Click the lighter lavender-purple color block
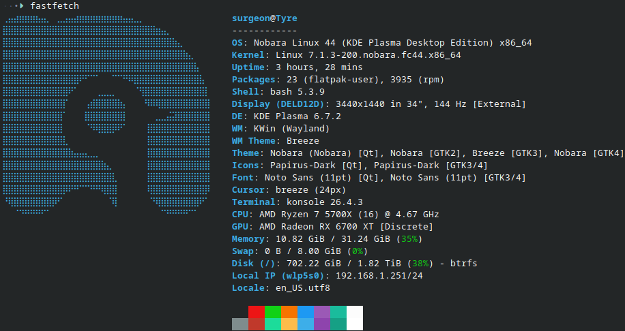The image size is (625, 331). pyautogui.click(x=322, y=312)
